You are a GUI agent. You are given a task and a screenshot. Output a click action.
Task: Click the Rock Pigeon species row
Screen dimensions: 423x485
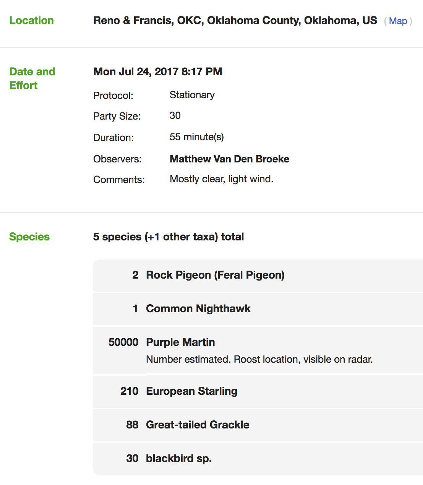coord(215,275)
